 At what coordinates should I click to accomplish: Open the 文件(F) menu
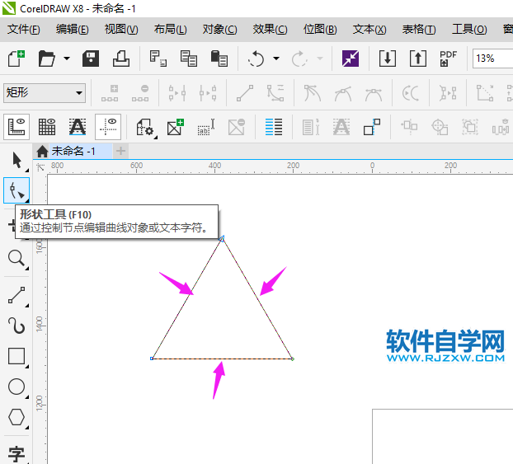click(x=23, y=30)
